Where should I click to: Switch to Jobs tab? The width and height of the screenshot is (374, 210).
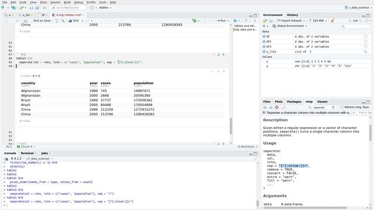click(44, 153)
